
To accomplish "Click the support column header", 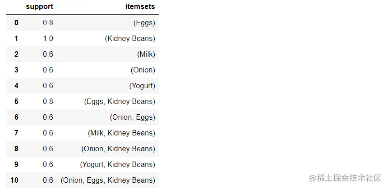I will click(39, 7).
